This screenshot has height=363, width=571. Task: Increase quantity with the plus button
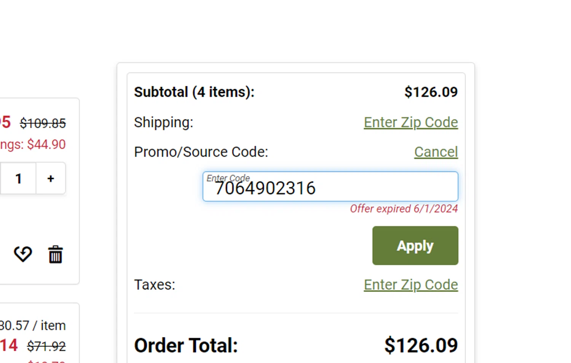[51, 179]
